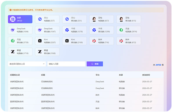Image resolution: width=172 pixels, height=112 pixels.
Task: Click the 文心 电脑端 (357) logo
Action: (40, 19)
